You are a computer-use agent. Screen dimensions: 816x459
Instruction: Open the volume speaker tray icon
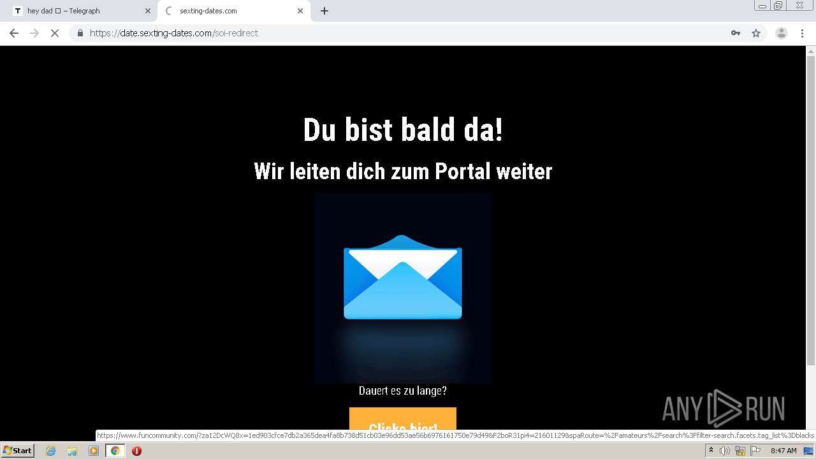(725, 451)
